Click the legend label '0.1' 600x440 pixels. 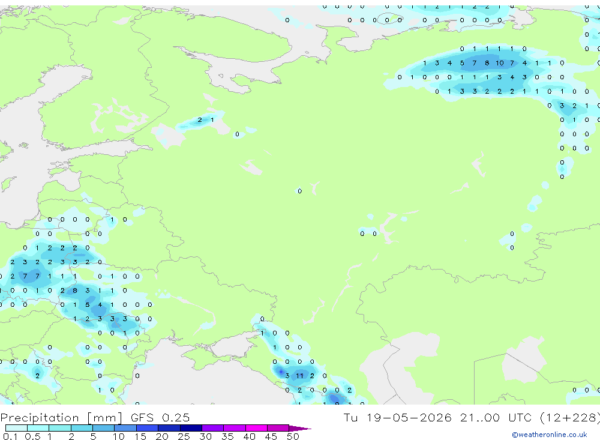(10, 436)
